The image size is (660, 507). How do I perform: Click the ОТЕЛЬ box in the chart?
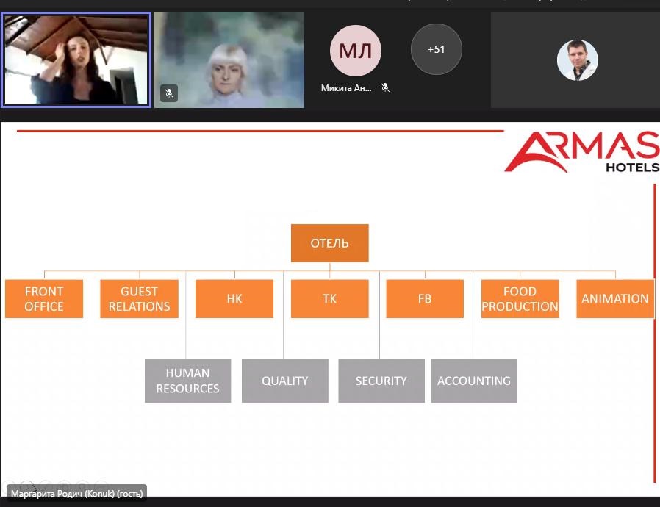(329, 242)
